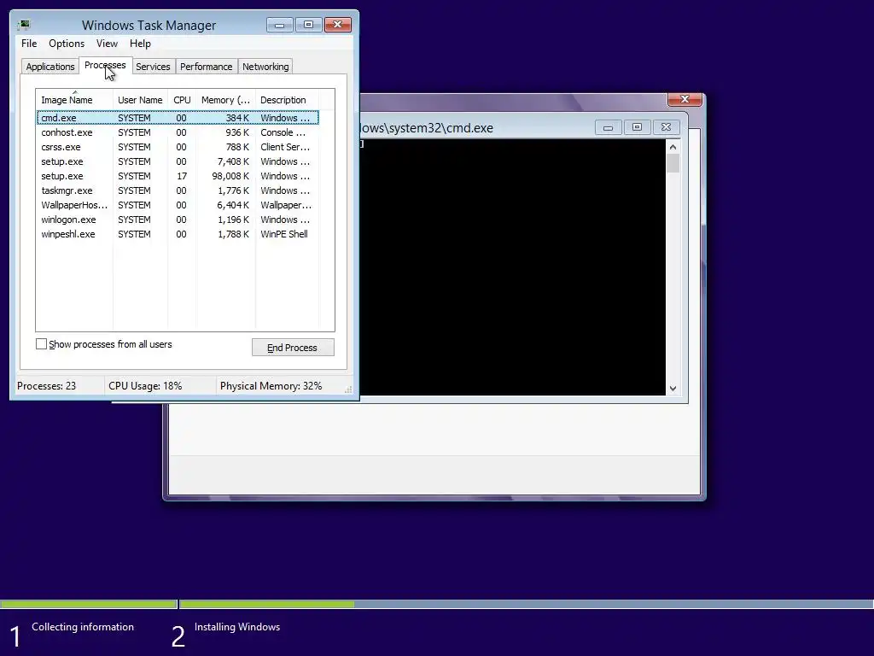Click the Task Manager resize grip corner
874x656 pixels.
pyautogui.click(x=348, y=389)
